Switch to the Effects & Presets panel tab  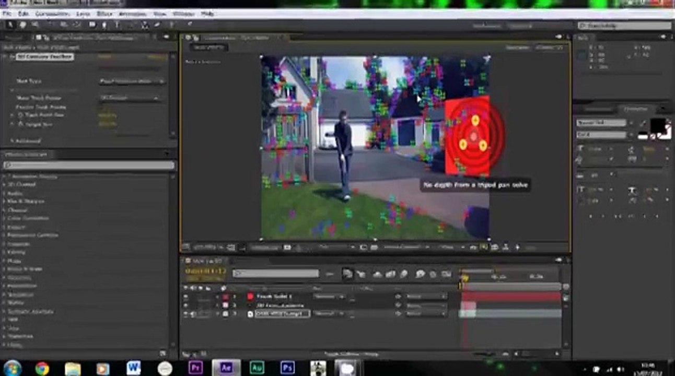pyautogui.click(x=26, y=154)
